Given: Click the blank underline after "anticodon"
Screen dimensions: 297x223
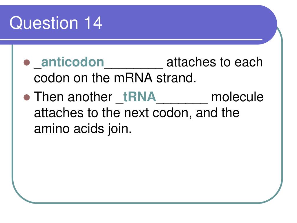Looking at the screenshot, I should click(133, 67).
